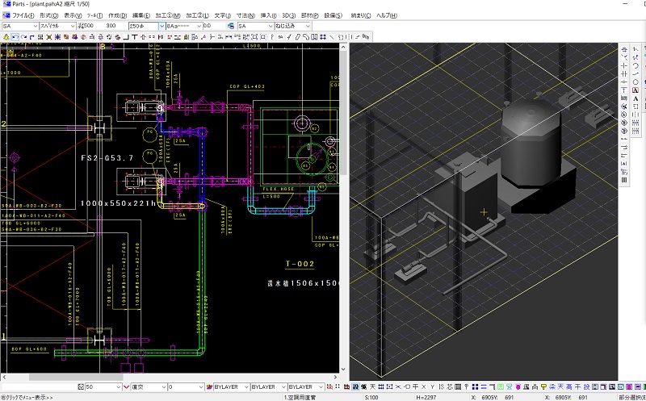Screen dimensions: 646x401
Task: Select the polygon draw tool in right toolbar
Action: click(x=636, y=82)
